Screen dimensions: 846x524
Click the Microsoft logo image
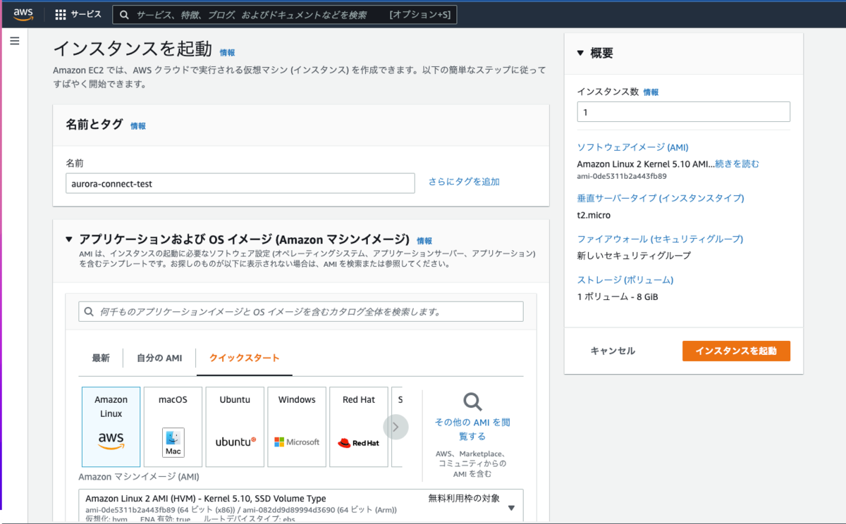point(297,442)
